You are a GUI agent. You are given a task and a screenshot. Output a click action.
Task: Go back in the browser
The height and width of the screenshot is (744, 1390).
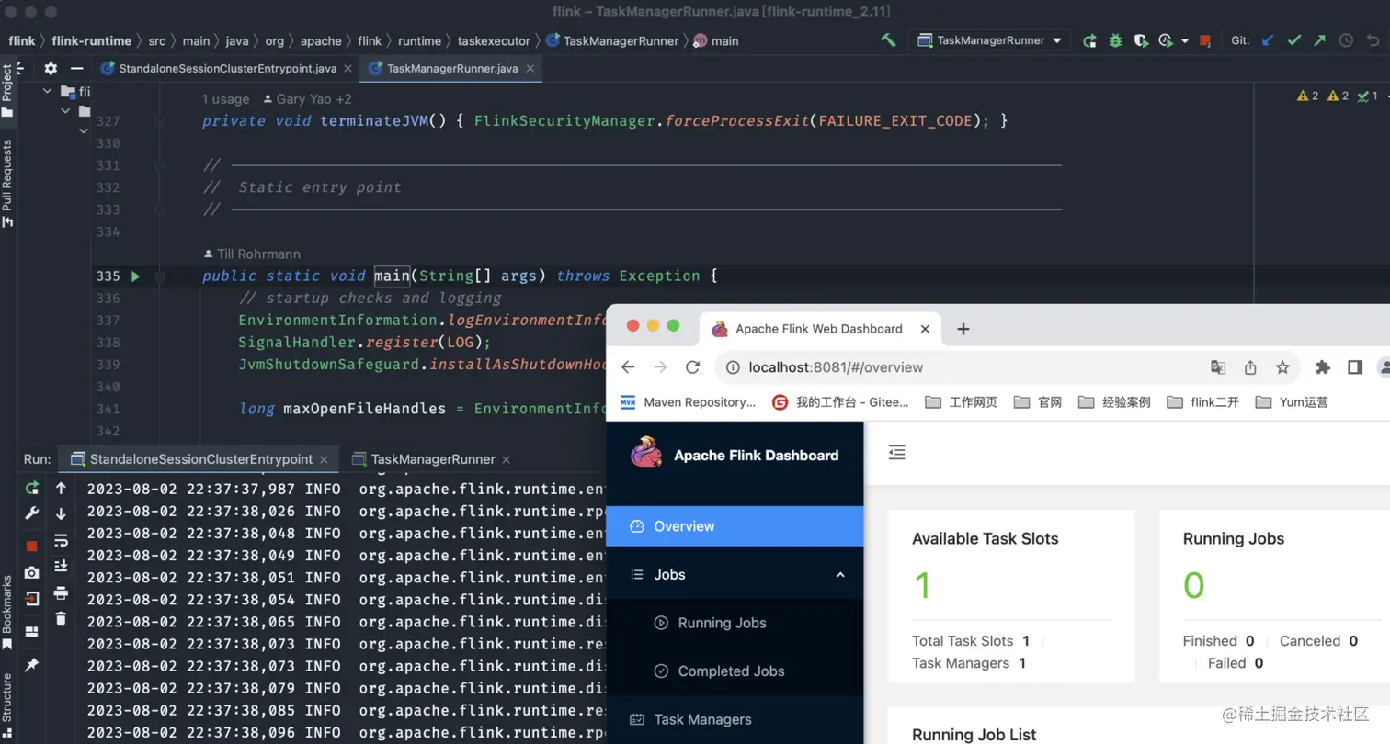pyautogui.click(x=628, y=367)
